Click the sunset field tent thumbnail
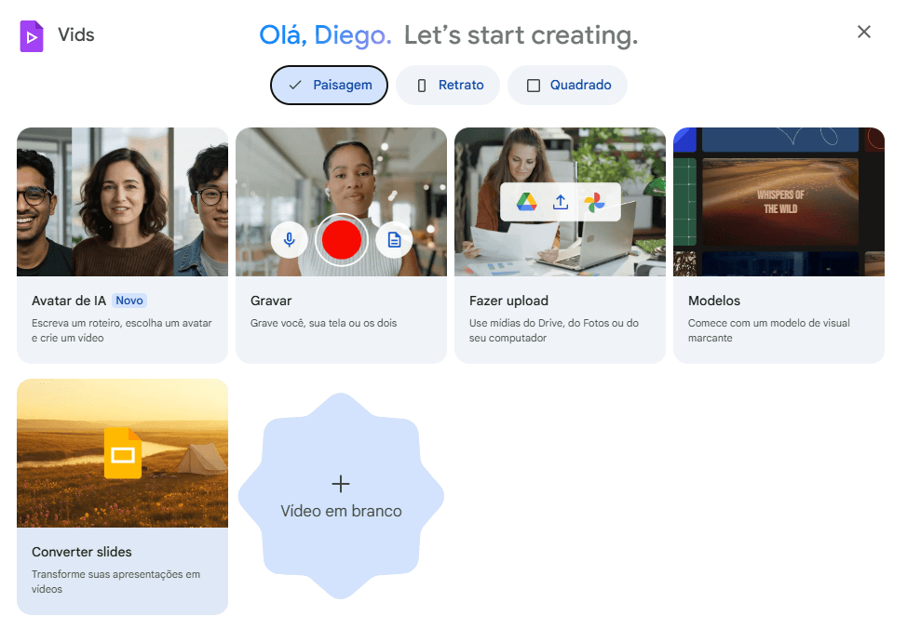The image size is (907, 629). (x=123, y=453)
